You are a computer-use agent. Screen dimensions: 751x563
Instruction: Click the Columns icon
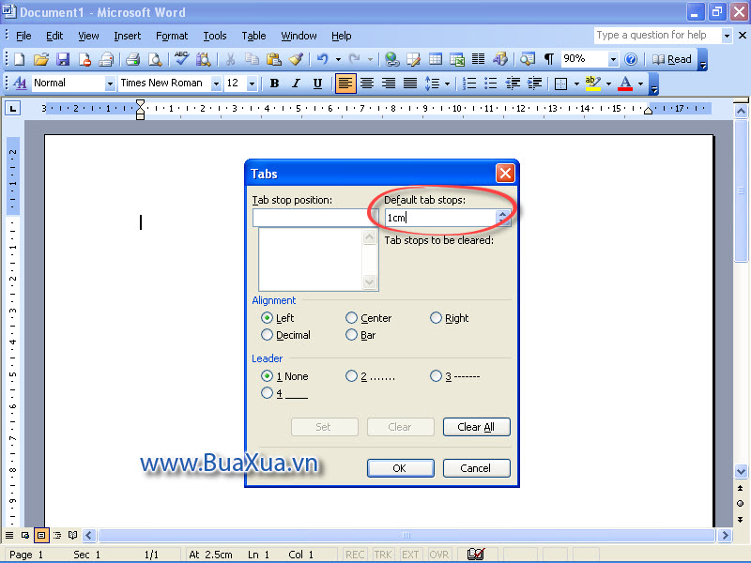pyautogui.click(x=478, y=59)
